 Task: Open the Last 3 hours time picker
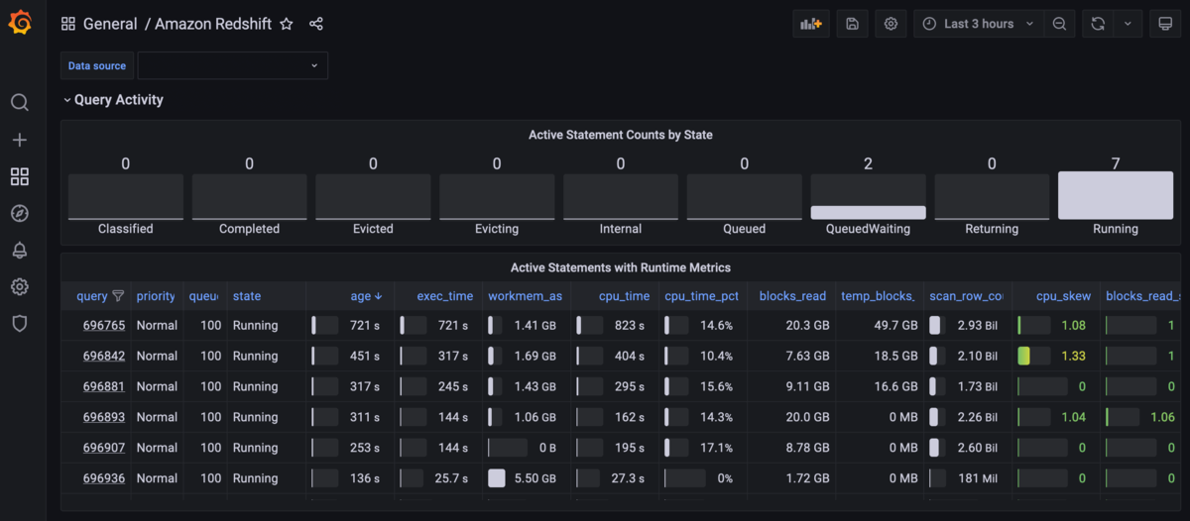coord(978,24)
